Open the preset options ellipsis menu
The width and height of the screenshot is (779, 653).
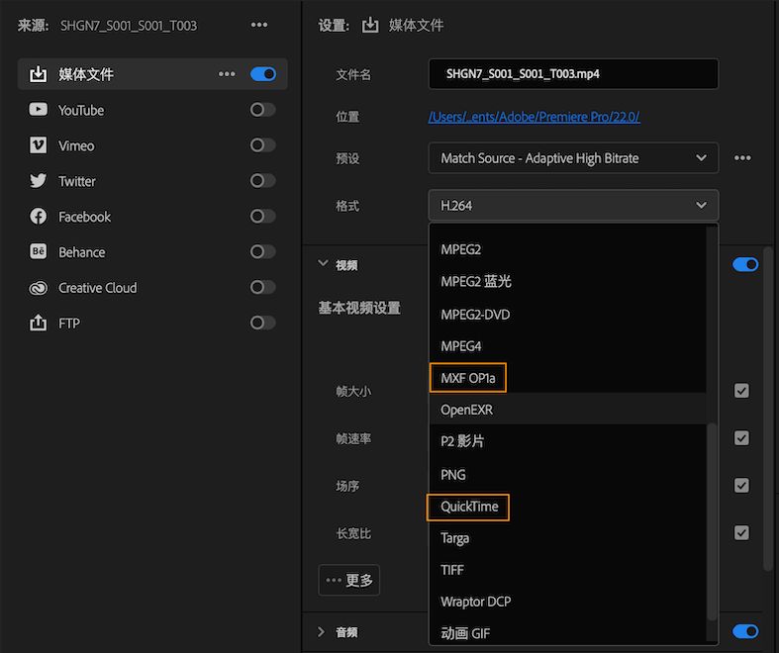coord(742,158)
